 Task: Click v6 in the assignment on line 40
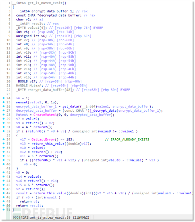click(26, 164)
